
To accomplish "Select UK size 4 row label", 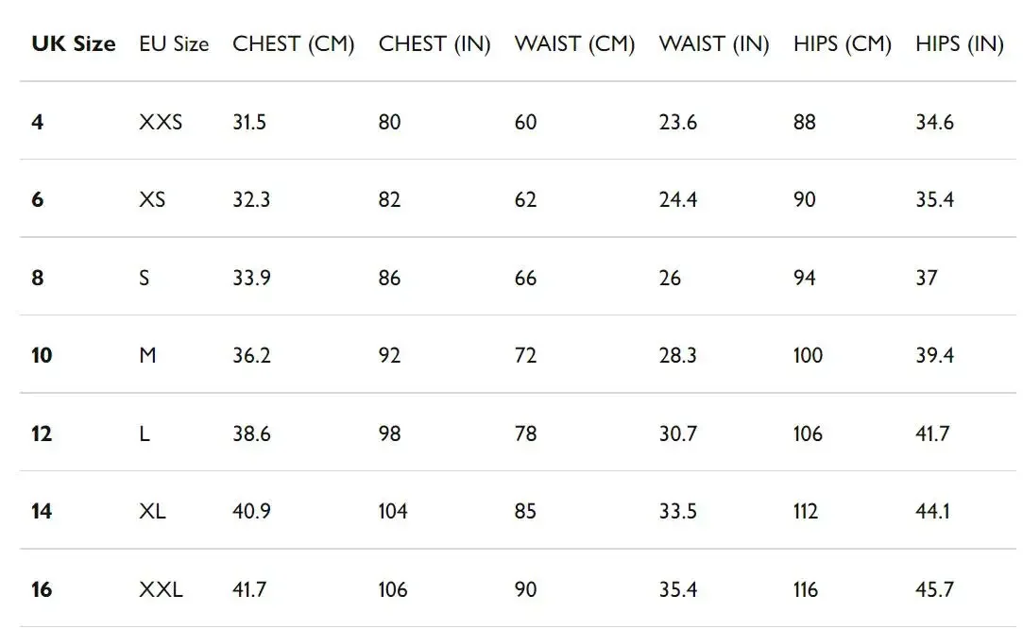I will (x=38, y=122).
